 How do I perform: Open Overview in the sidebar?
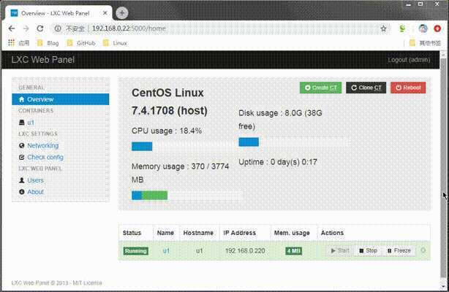coord(61,99)
